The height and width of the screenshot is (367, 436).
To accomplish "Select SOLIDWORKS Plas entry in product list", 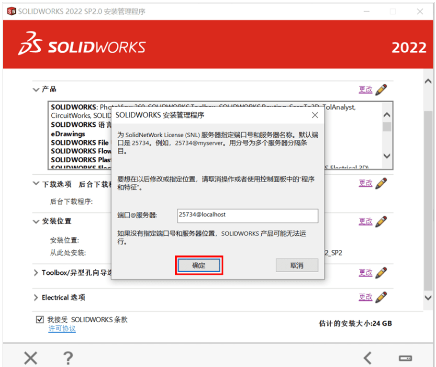I will (81, 160).
